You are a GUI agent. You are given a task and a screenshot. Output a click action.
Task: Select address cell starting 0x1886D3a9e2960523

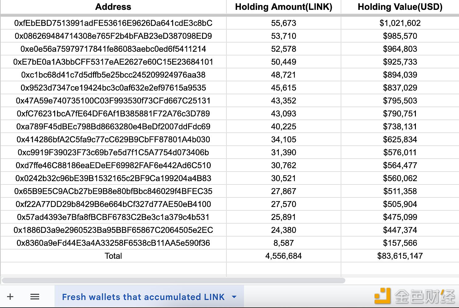coord(113,230)
